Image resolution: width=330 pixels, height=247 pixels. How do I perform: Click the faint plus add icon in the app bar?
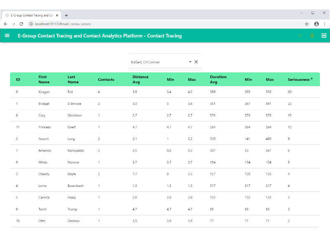click(300, 35)
